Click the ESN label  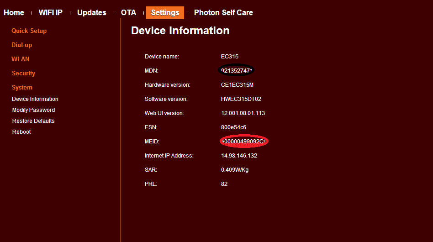click(151, 127)
